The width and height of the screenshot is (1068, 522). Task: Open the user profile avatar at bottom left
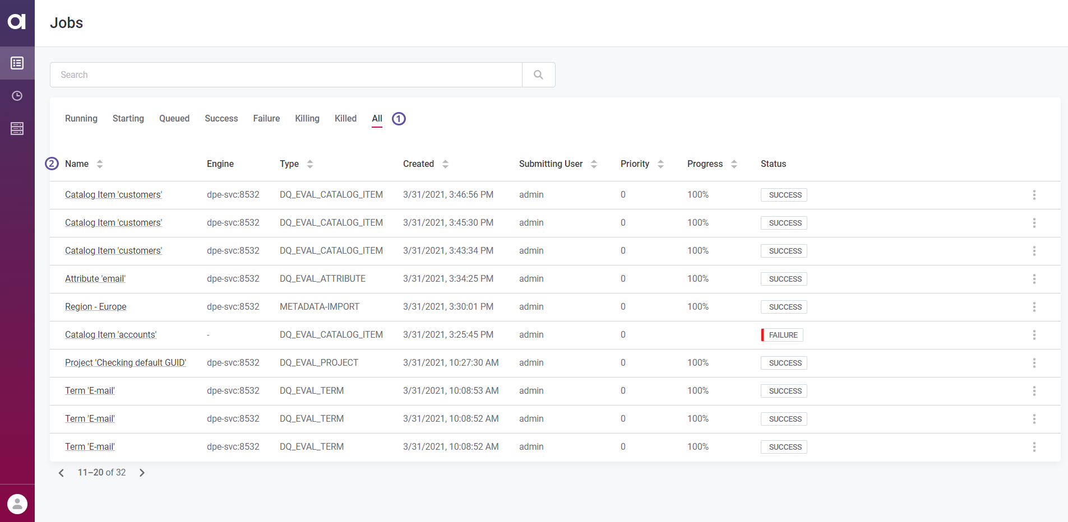[x=17, y=503]
